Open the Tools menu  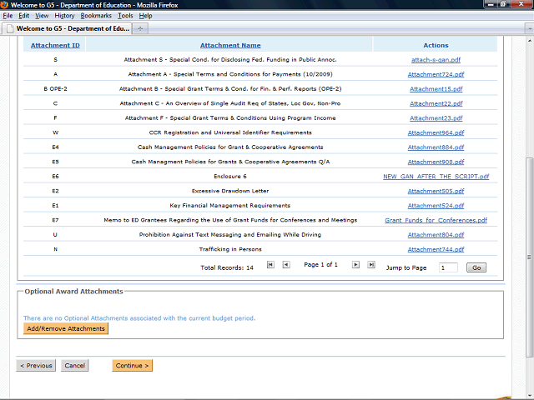tap(125, 16)
